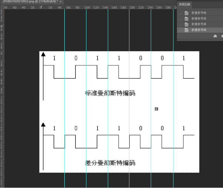
Task: Click the small gray icon under waveform
Action: point(156,109)
